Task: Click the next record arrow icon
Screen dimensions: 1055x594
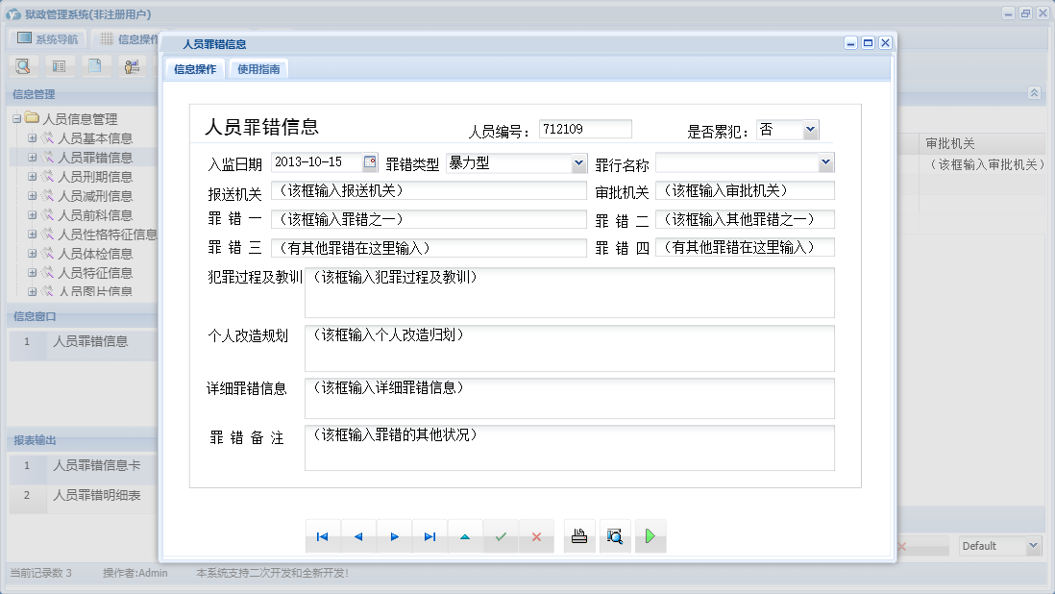Action: 394,536
